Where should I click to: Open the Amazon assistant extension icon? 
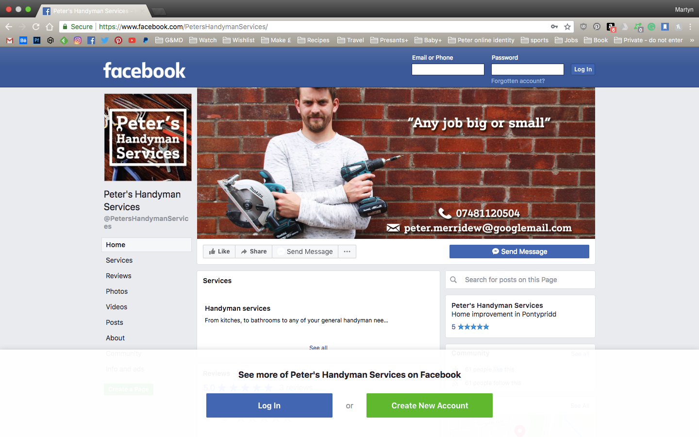click(611, 27)
